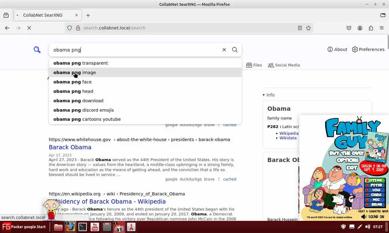The width and height of the screenshot is (389, 233).
Task: Open the Start menu button
Action: (x=24, y=227)
